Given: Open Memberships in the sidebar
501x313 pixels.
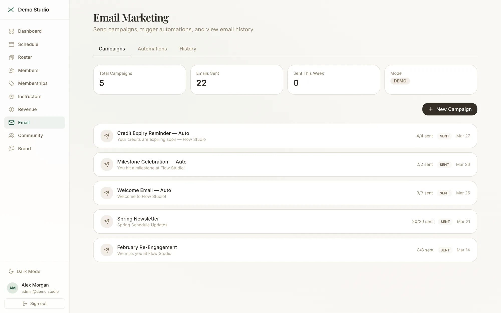Looking at the screenshot, I should click(35, 83).
